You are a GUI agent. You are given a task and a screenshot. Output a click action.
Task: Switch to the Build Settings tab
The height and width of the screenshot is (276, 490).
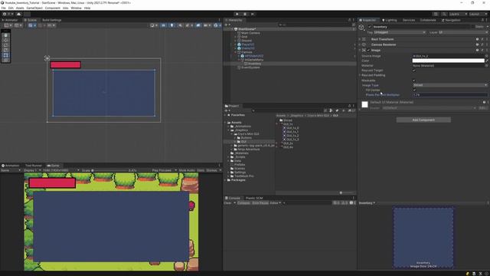[x=52, y=20]
